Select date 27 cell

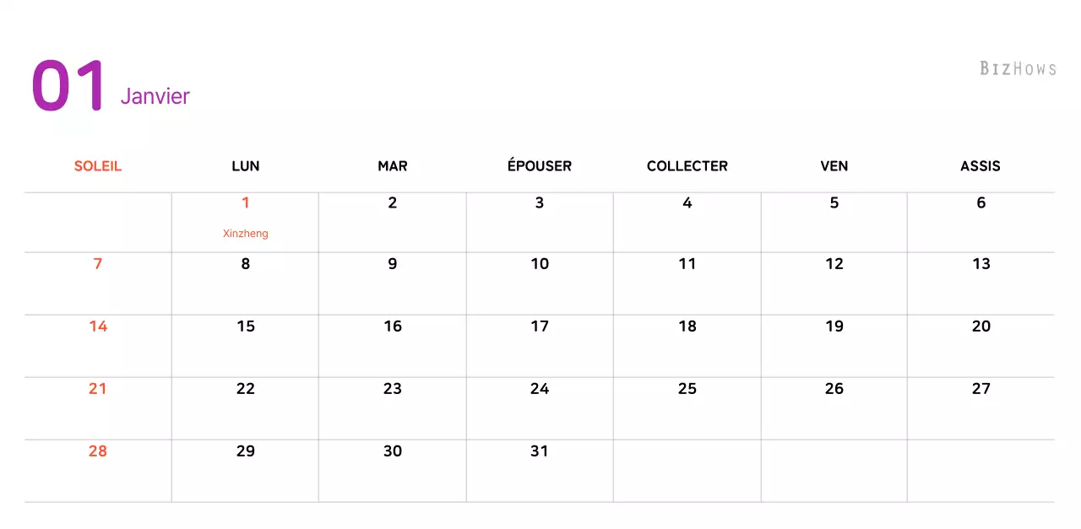pyautogui.click(x=981, y=389)
